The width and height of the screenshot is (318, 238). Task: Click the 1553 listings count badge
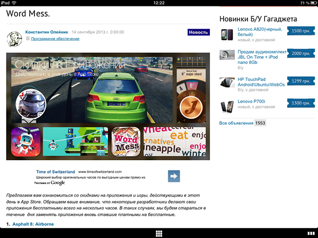(x=260, y=123)
